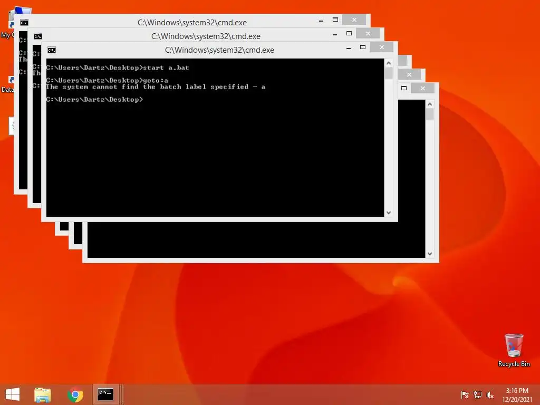
Task: Close the cmd window directly behind the front one
Action: coord(368,33)
